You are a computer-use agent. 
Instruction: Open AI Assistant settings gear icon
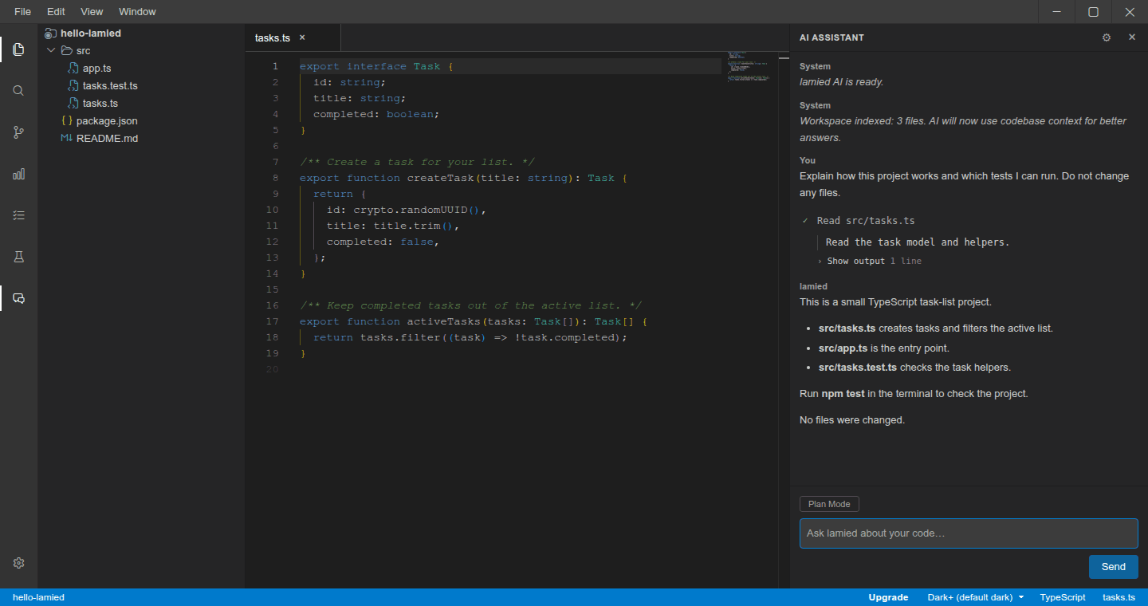1107,37
